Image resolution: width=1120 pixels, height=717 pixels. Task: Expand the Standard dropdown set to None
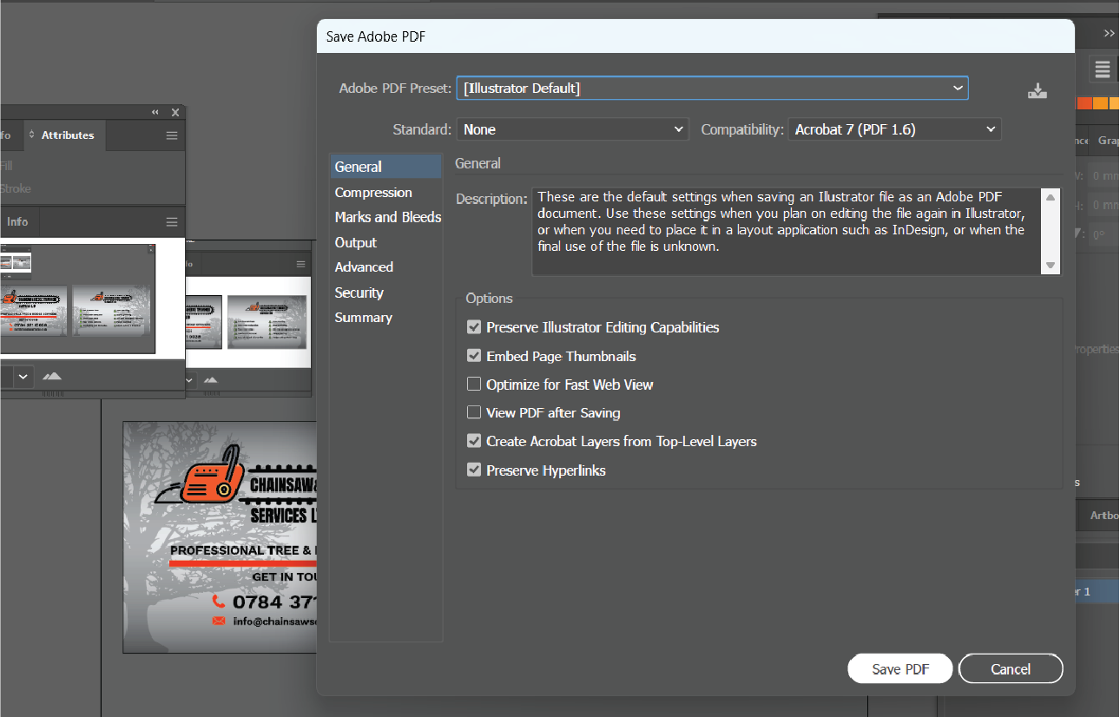click(572, 129)
